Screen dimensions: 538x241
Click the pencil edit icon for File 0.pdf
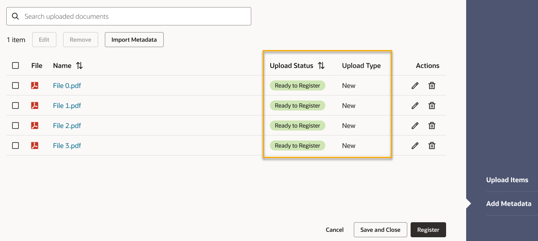(415, 85)
